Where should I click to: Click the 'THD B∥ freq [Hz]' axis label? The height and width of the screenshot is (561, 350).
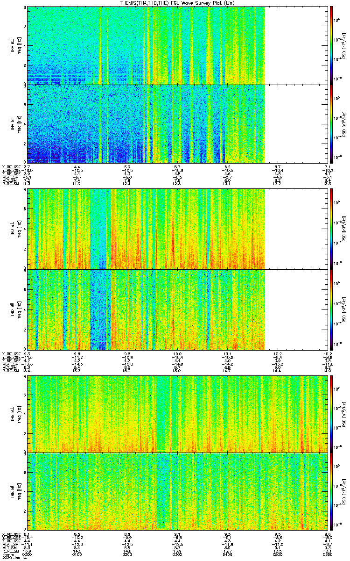tap(15, 309)
